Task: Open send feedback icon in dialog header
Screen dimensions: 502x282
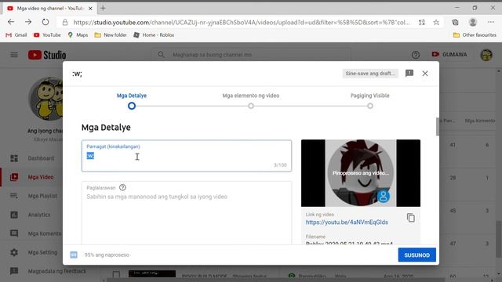Action: [409, 74]
